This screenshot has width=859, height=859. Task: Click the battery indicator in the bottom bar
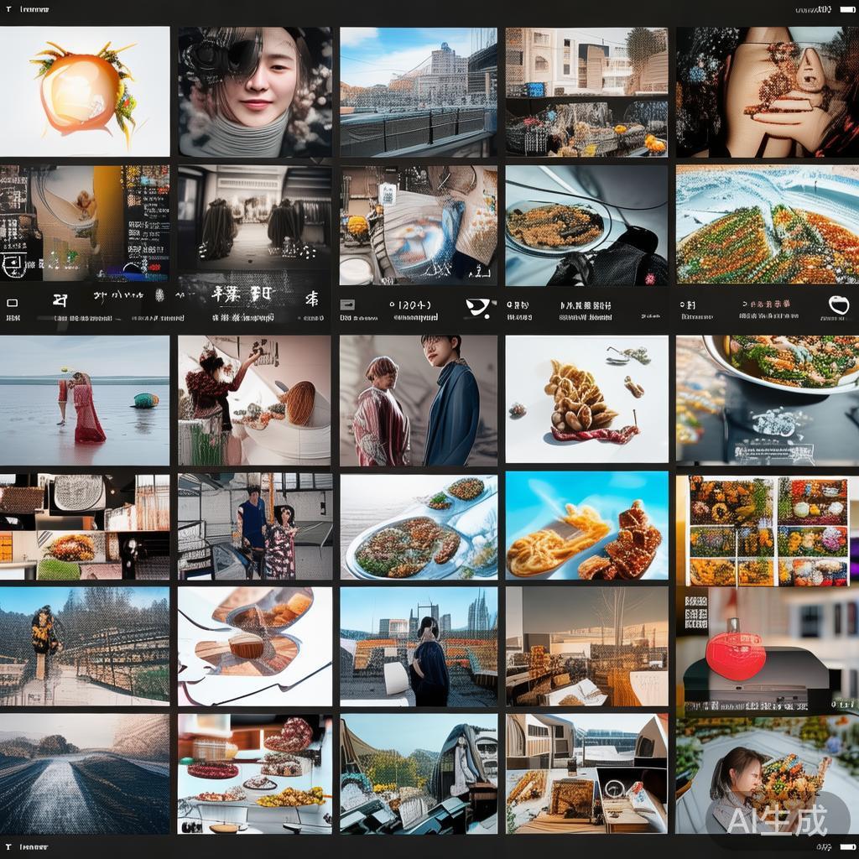point(846,848)
